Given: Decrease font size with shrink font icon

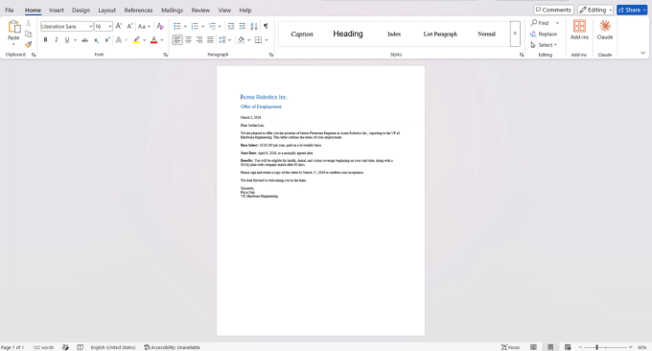Looking at the screenshot, I should [x=129, y=26].
